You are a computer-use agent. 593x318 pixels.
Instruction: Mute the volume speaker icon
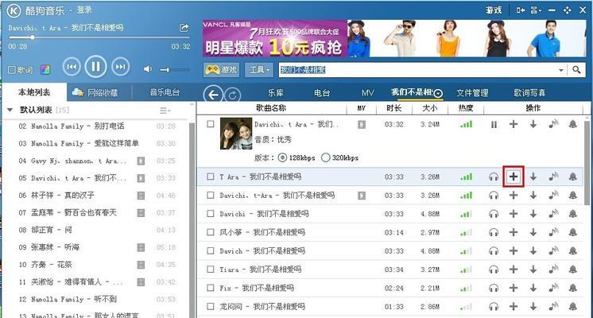(x=148, y=69)
